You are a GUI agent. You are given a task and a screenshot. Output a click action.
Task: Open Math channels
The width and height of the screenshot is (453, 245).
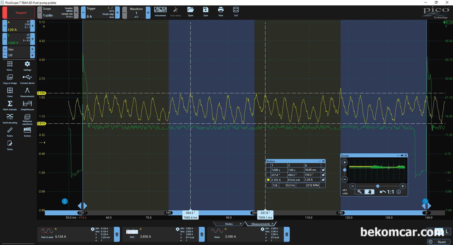[10, 105]
